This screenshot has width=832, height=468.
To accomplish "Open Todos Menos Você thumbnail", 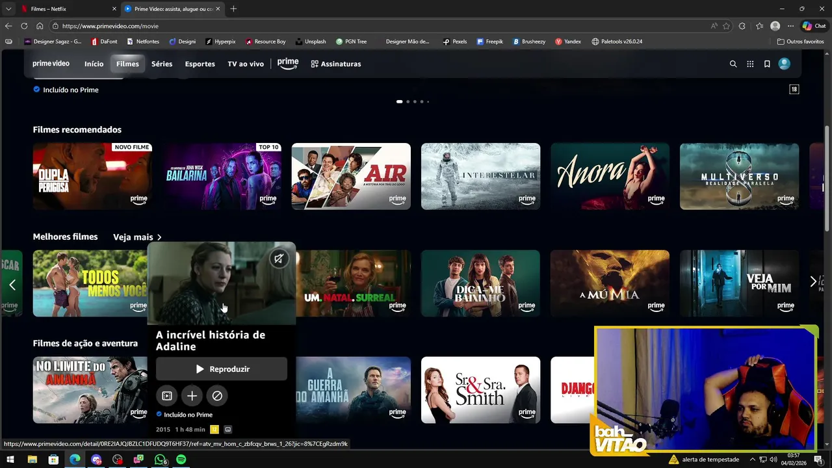I will coord(90,283).
